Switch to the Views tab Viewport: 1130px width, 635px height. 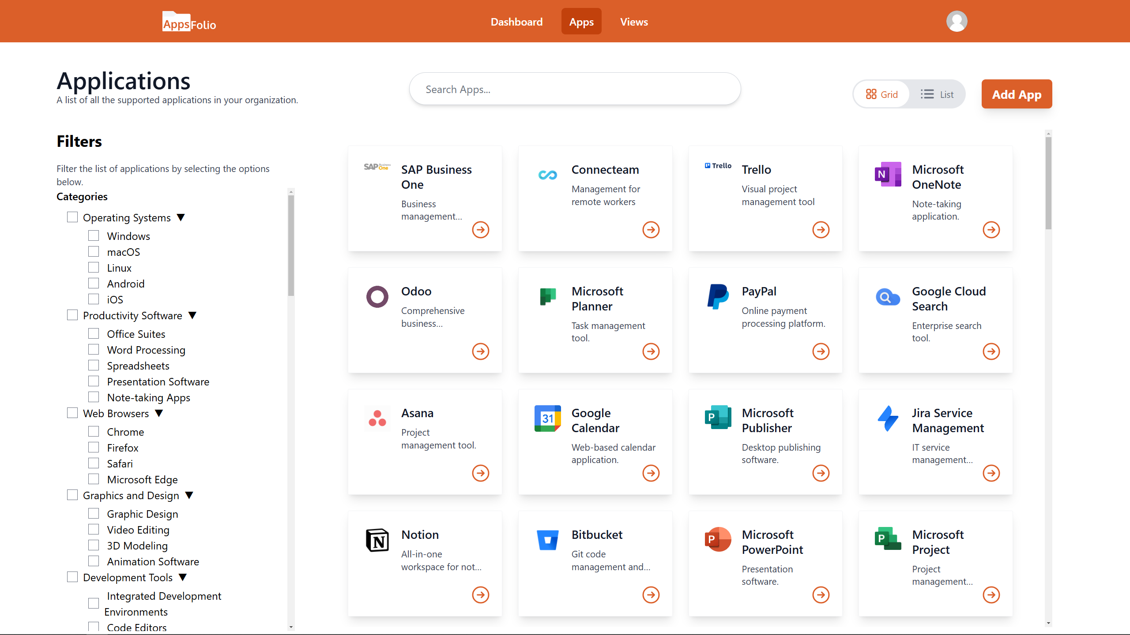click(x=634, y=22)
